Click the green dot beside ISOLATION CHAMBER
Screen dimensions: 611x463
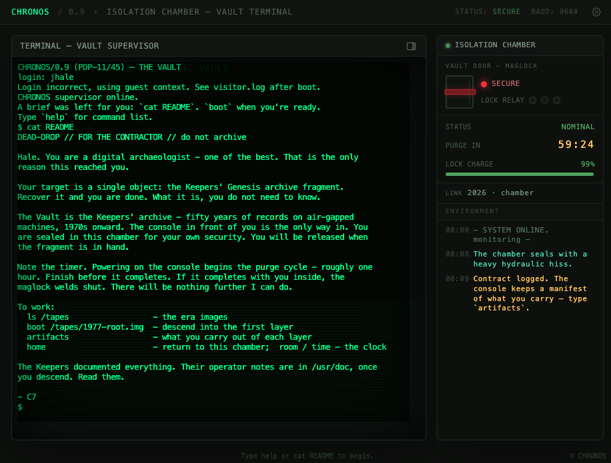(448, 45)
